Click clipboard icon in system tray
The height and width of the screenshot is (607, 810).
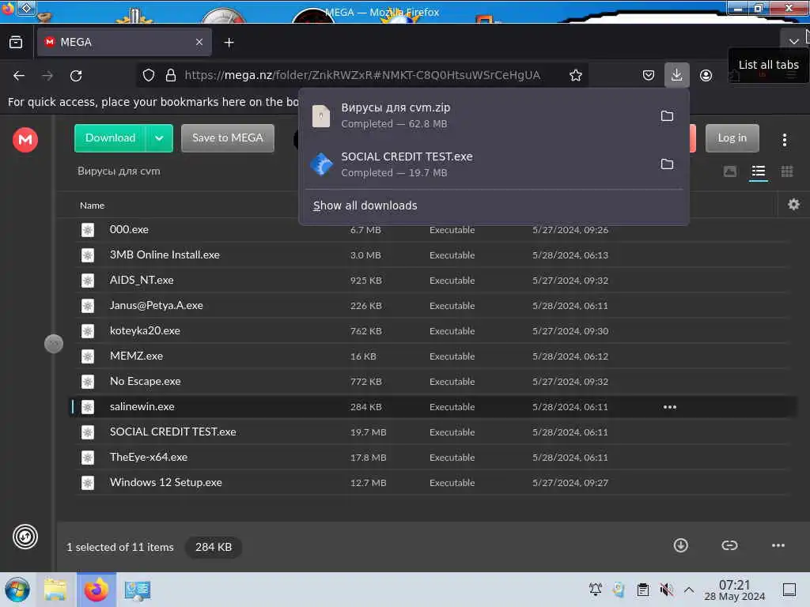(x=642, y=590)
